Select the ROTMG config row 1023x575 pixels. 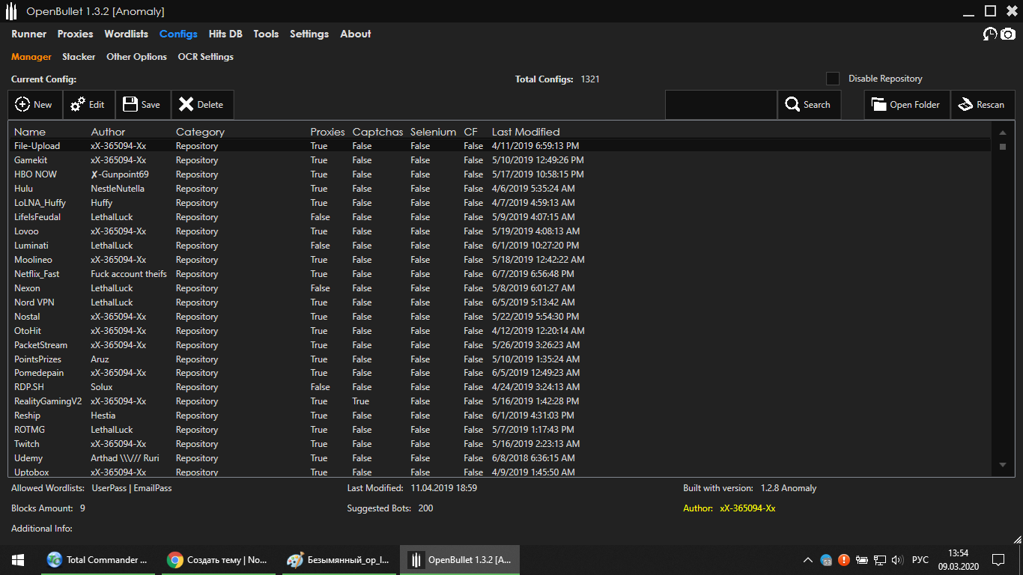500,430
